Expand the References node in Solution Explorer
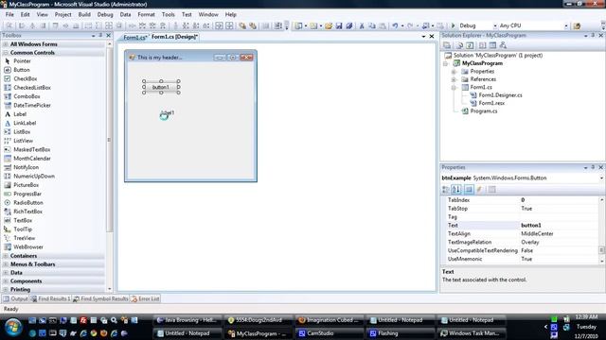The width and height of the screenshot is (606, 340). pyautogui.click(x=454, y=79)
